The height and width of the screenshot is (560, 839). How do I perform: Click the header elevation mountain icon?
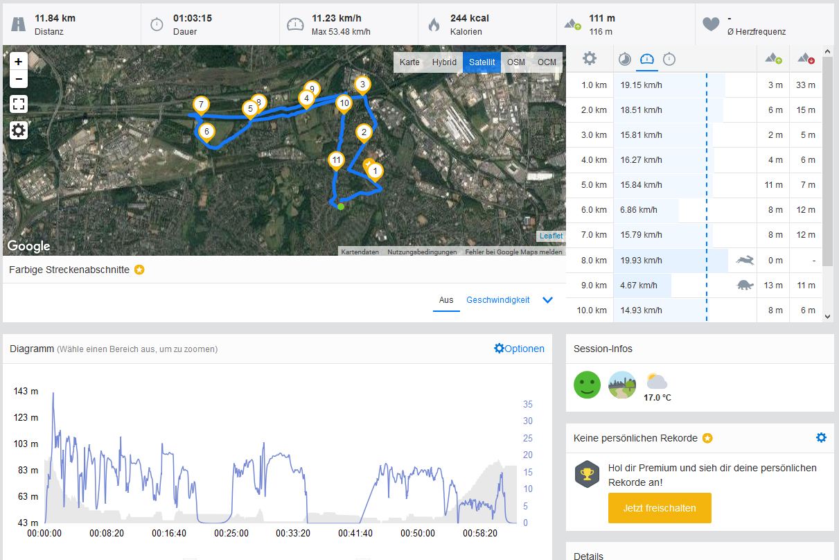(x=572, y=24)
